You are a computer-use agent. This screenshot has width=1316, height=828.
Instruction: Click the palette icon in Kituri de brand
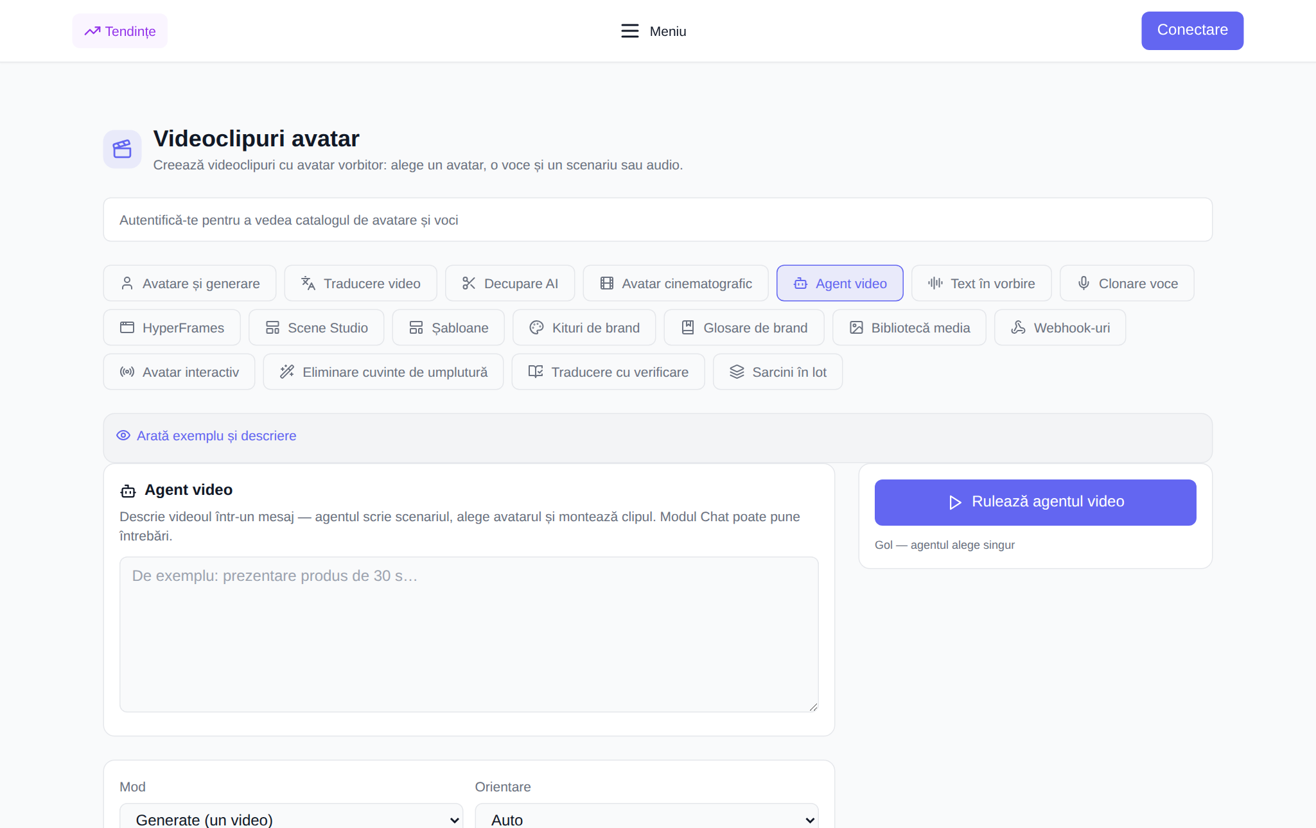click(537, 327)
